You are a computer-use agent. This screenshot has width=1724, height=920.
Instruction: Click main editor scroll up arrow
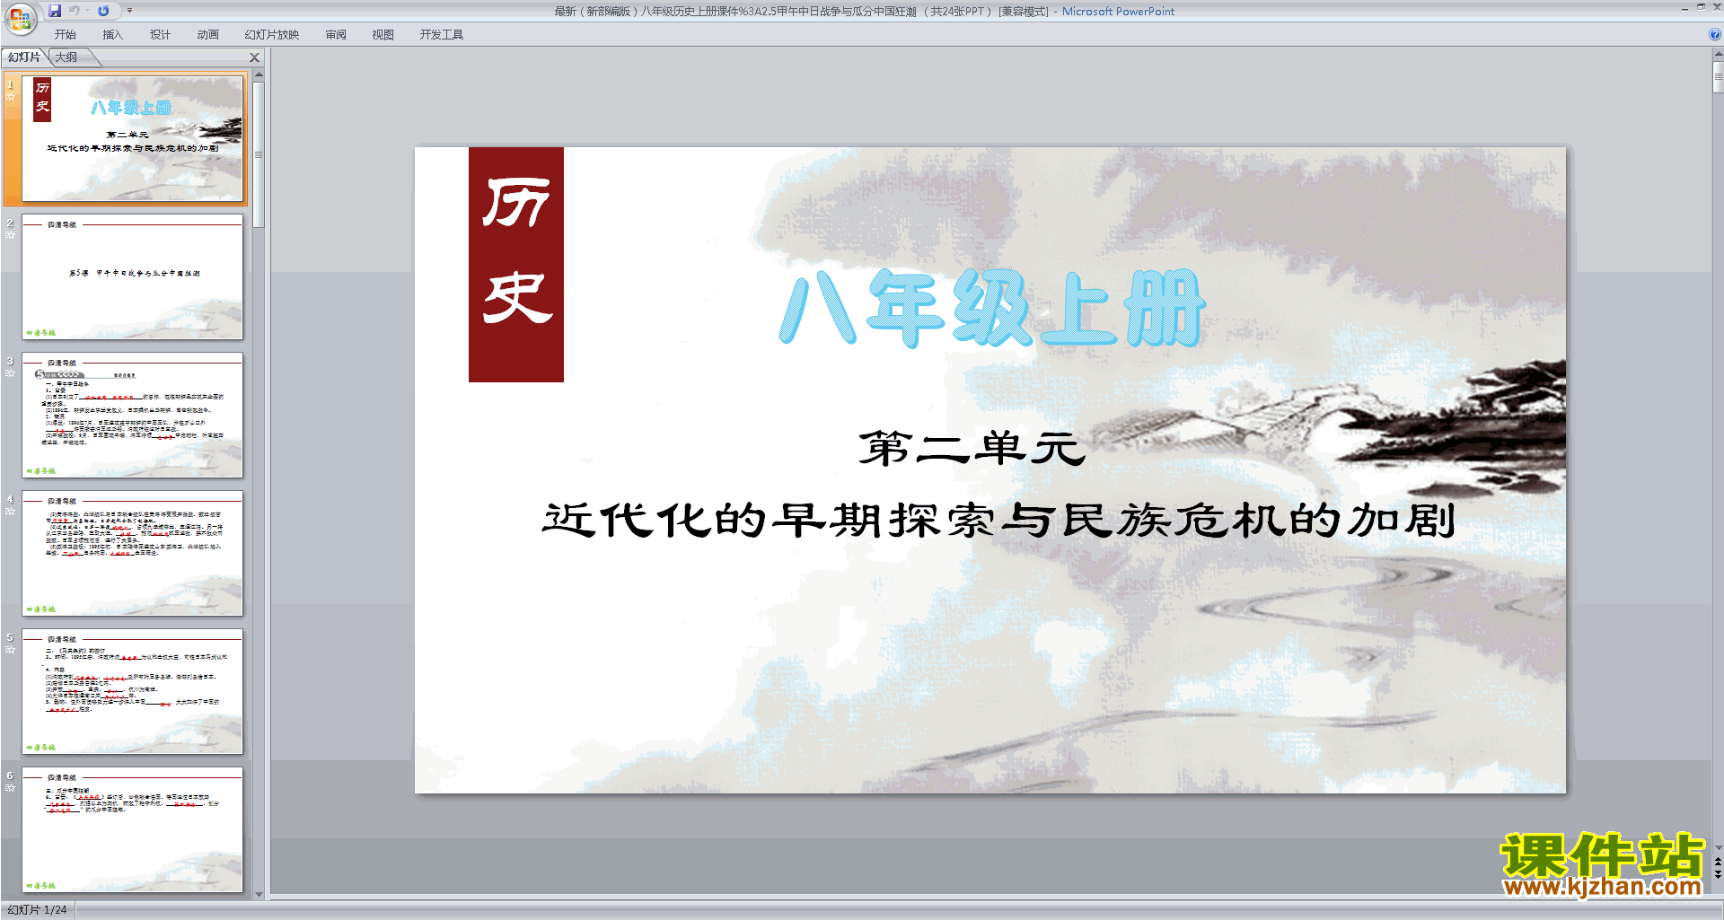point(1718,54)
